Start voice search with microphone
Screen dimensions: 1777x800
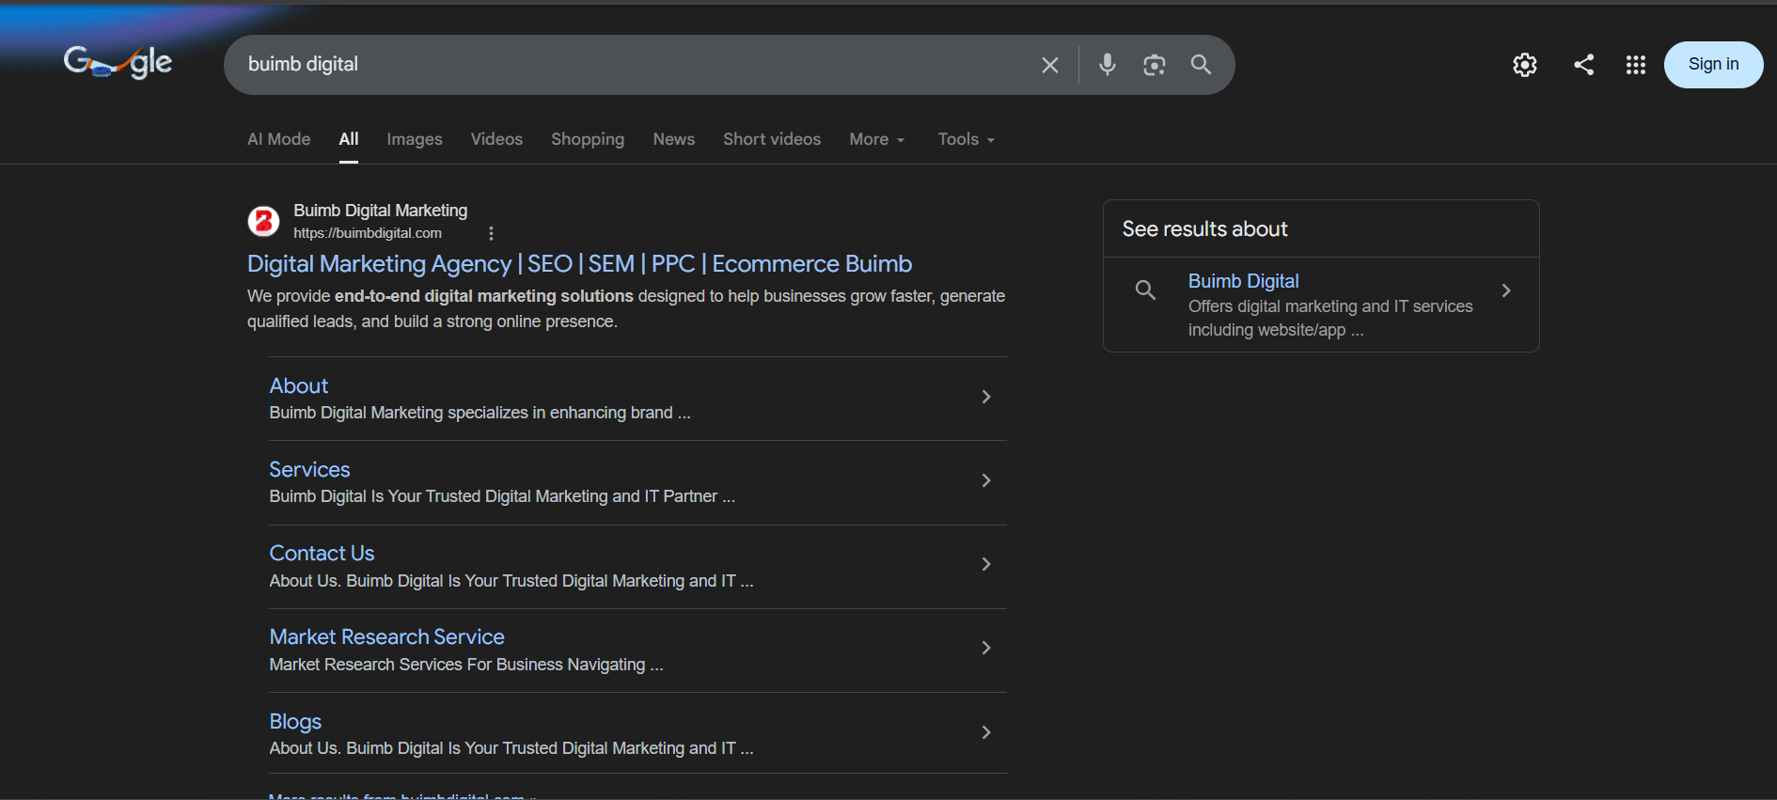click(x=1107, y=64)
